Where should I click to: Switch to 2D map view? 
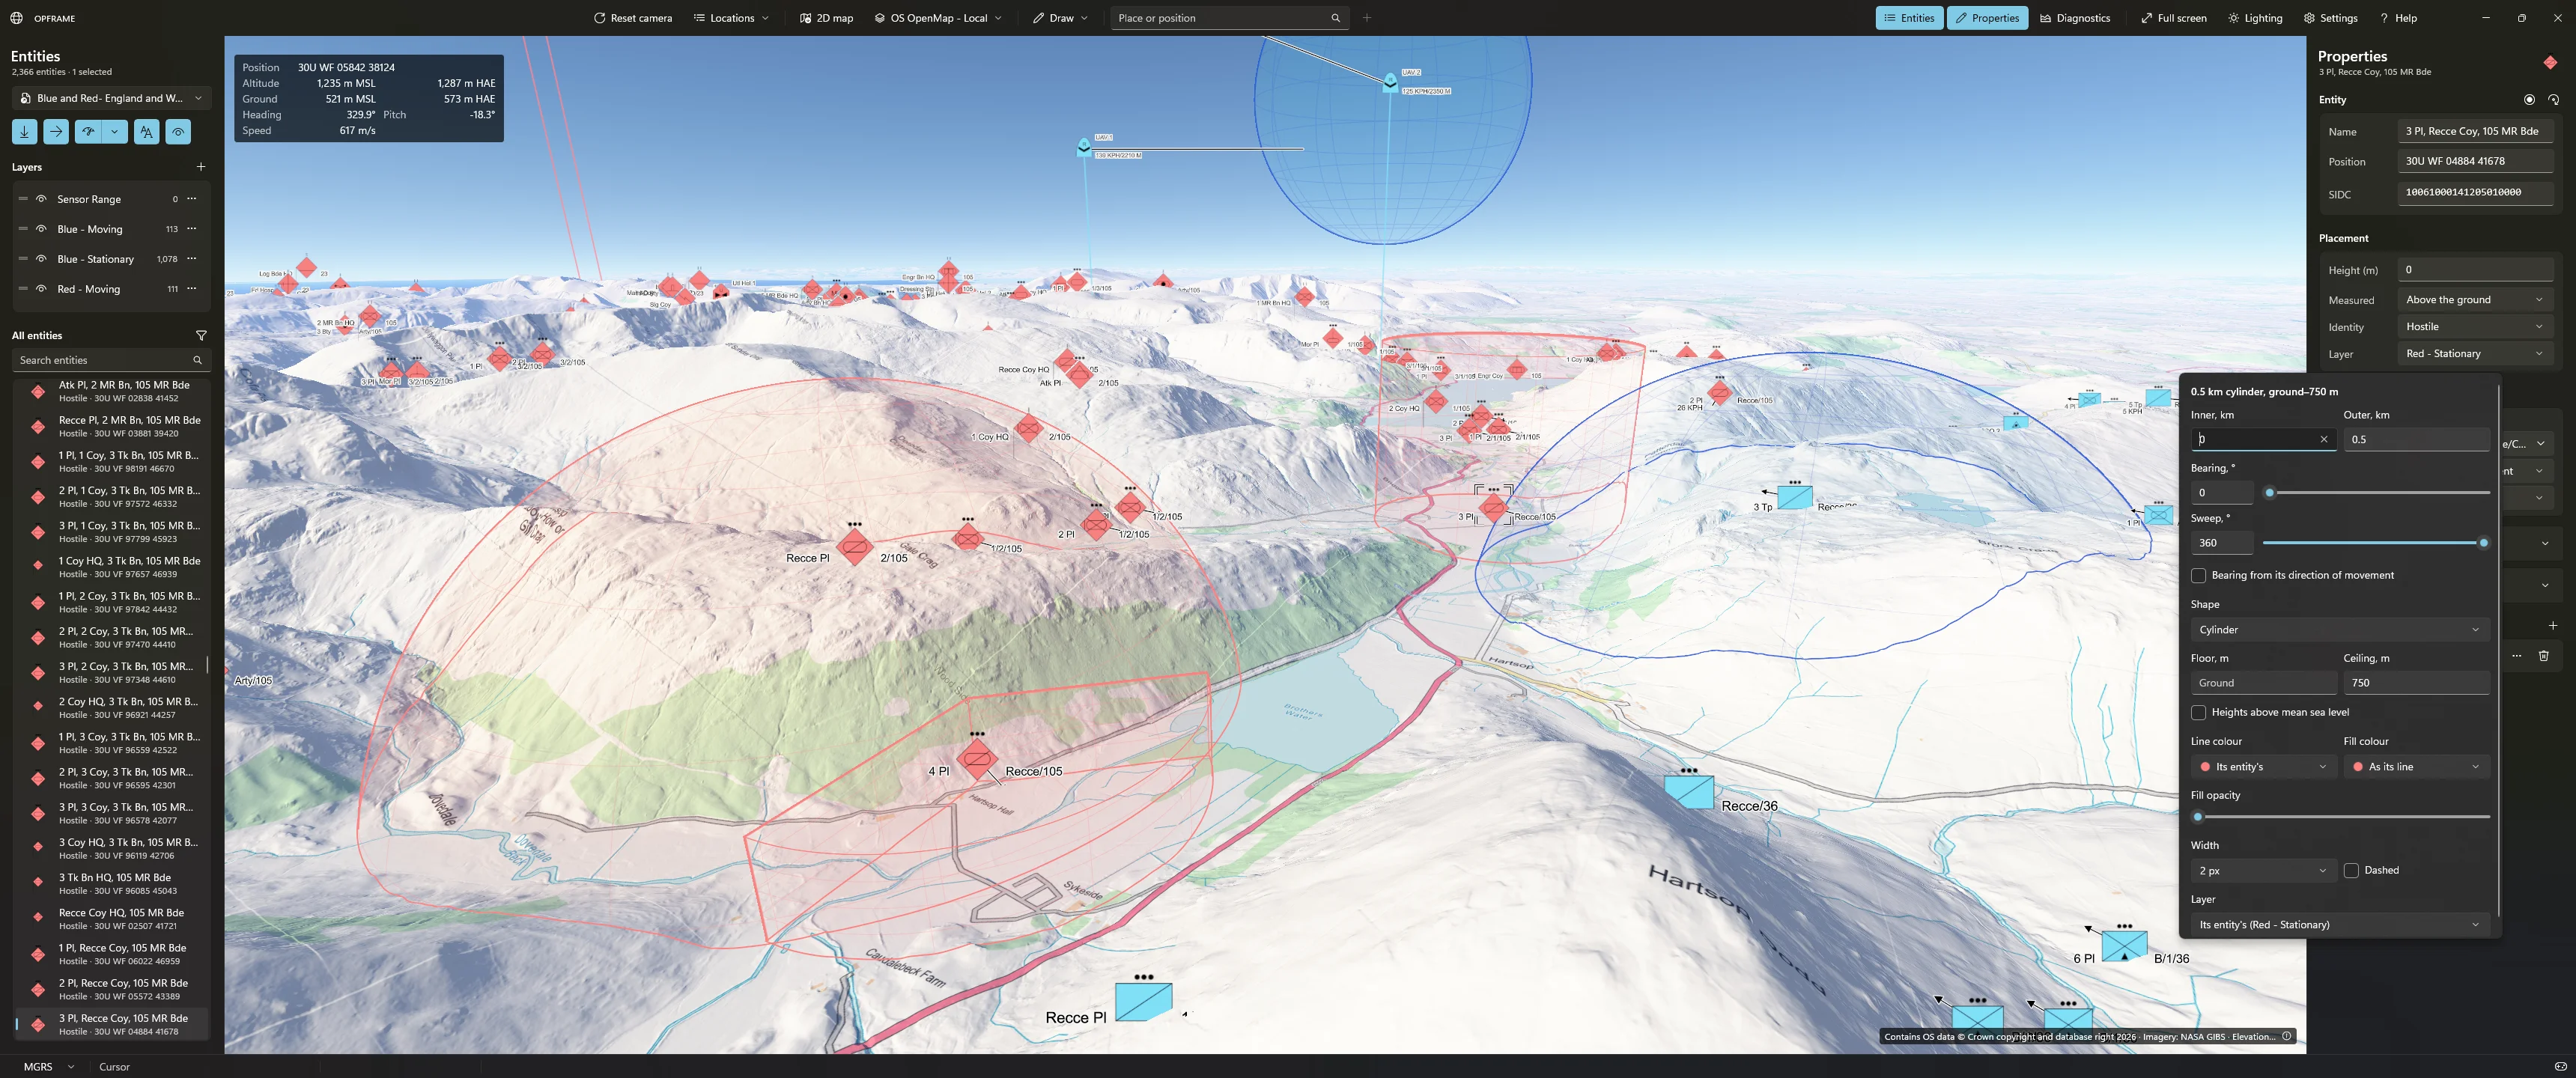click(x=827, y=18)
